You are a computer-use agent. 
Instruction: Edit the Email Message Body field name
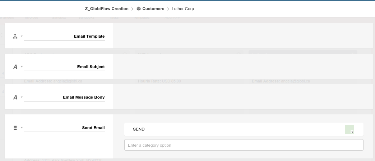(x=64, y=97)
